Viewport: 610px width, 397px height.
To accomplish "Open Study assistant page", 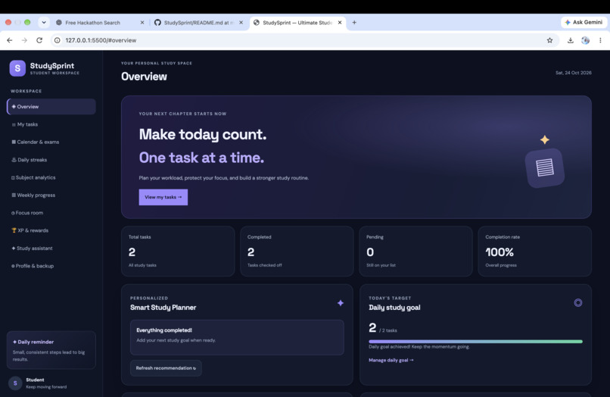I will (51, 249).
